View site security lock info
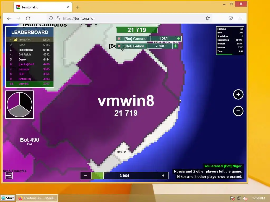This screenshot has height=202, width=270. click(x=58, y=18)
